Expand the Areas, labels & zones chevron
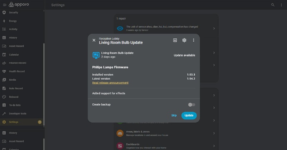 pos(214,133)
